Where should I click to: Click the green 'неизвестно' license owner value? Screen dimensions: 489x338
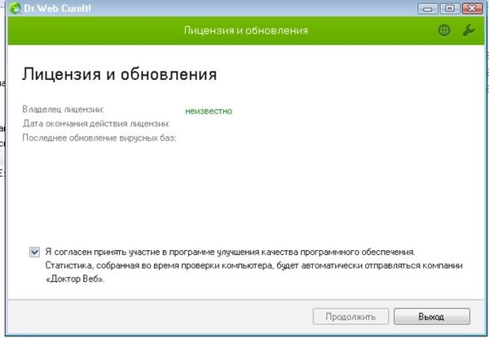(x=209, y=112)
